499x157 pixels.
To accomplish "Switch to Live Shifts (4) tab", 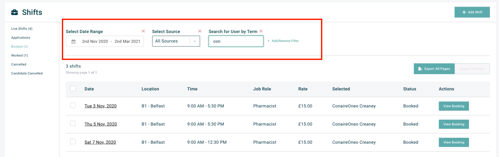I will pyautogui.click(x=22, y=29).
